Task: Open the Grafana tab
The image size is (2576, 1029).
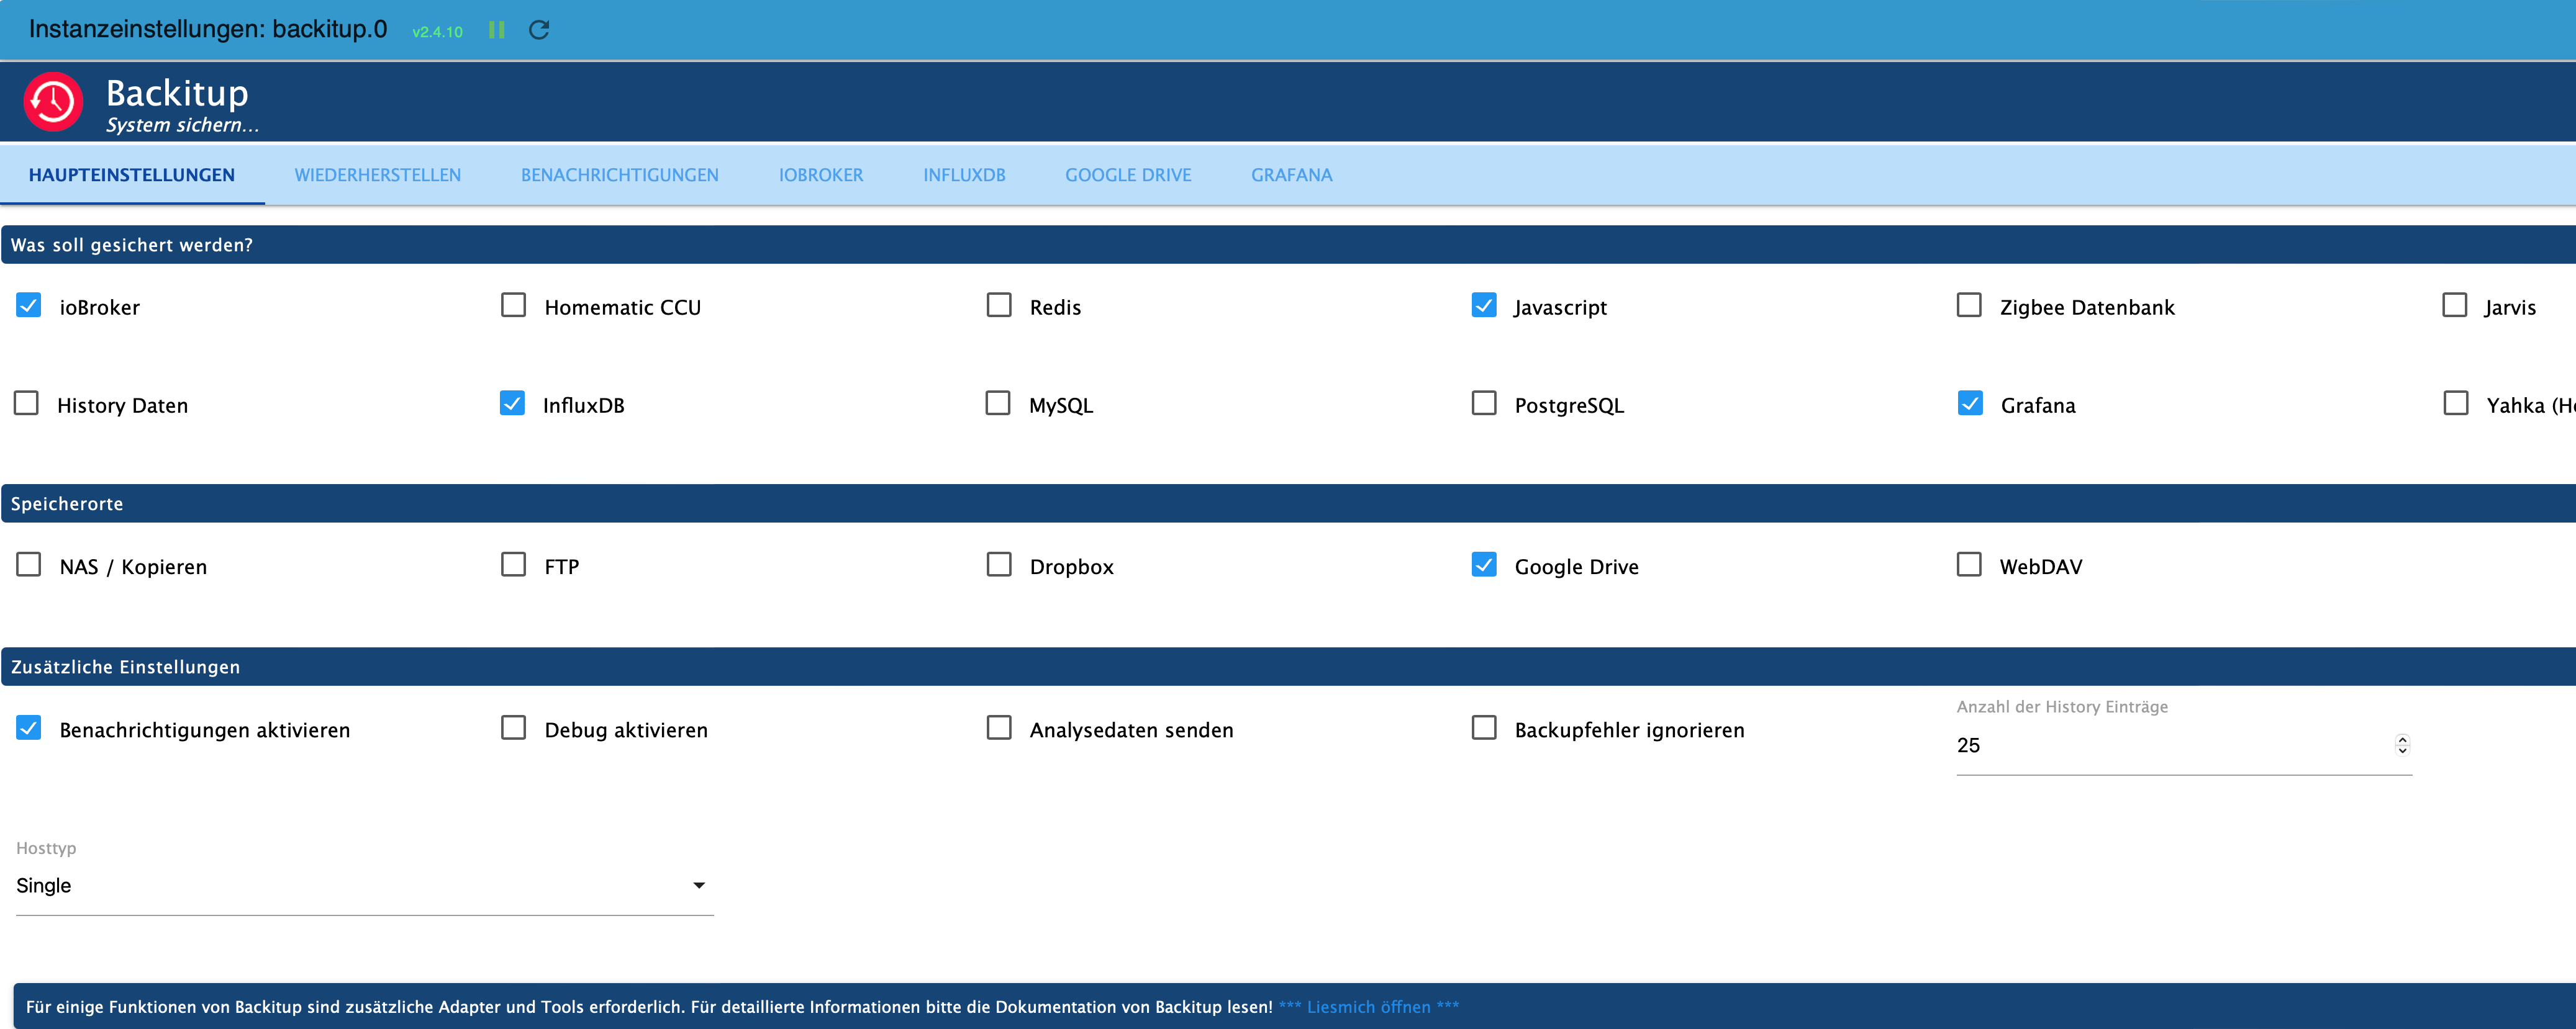Action: click(x=1291, y=175)
